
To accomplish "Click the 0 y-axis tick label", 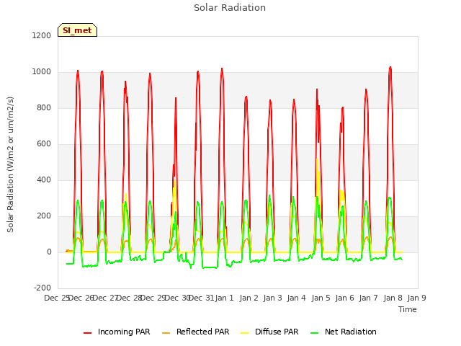I will pos(49,252).
